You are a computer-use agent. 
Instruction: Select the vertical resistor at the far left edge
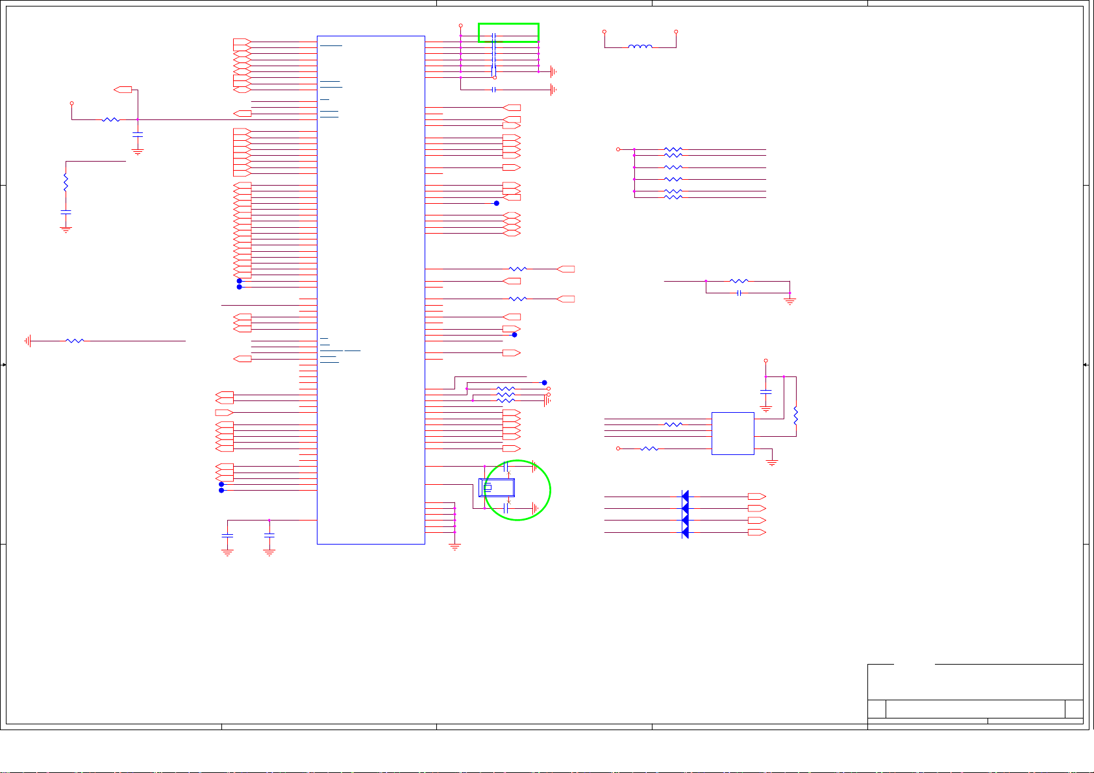pyautogui.click(x=66, y=182)
